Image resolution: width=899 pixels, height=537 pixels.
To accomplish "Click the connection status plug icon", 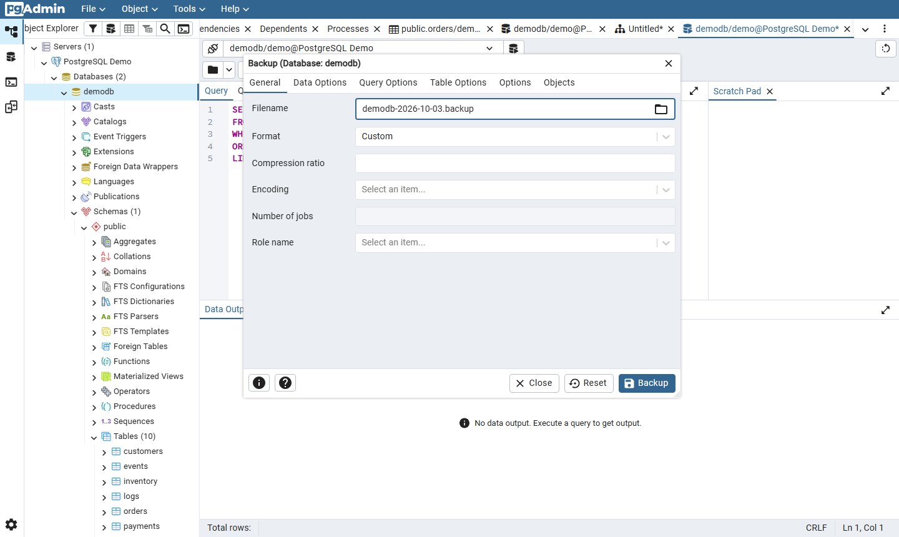I will [x=213, y=49].
